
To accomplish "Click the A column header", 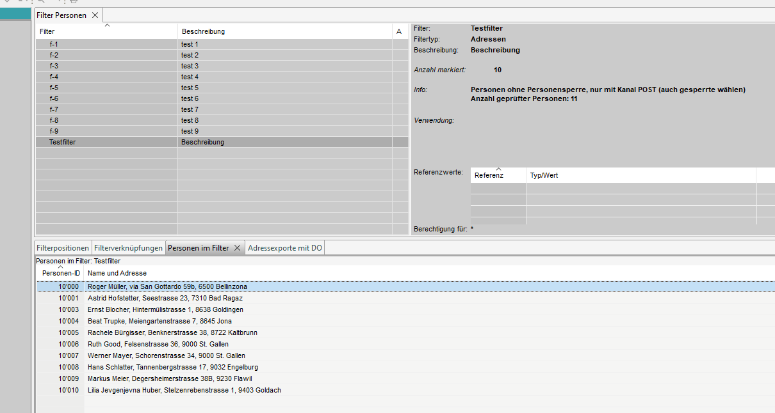I will pos(399,31).
